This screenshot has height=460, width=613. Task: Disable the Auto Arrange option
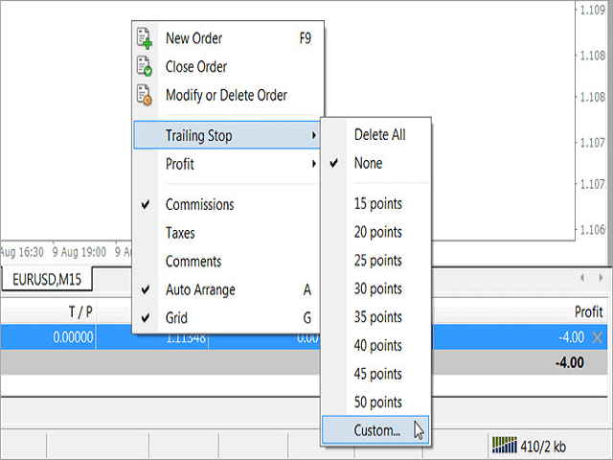[199, 289]
